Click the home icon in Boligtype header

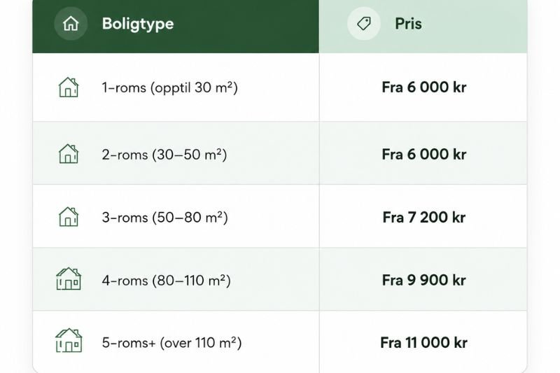tap(71, 24)
